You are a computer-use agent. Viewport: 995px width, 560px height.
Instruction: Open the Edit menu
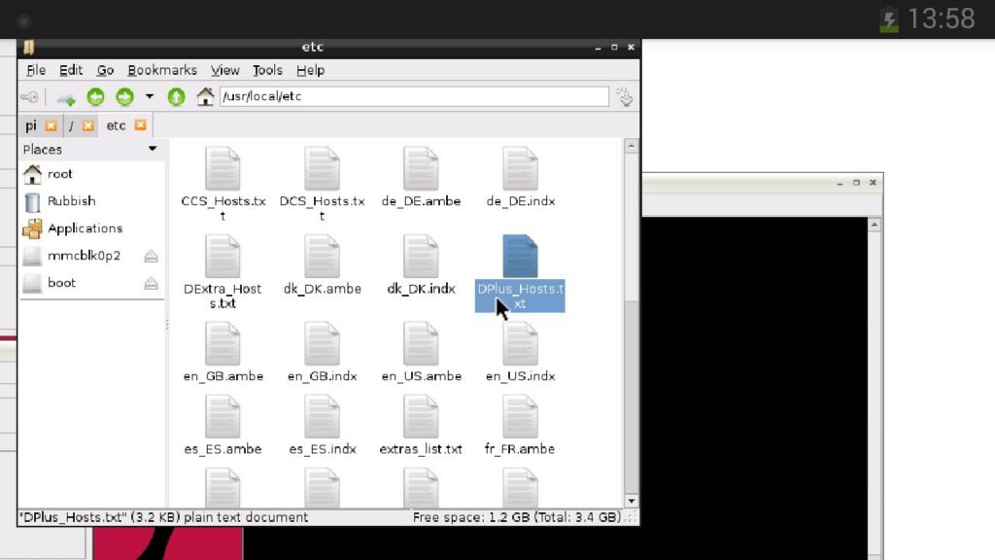pyautogui.click(x=70, y=70)
